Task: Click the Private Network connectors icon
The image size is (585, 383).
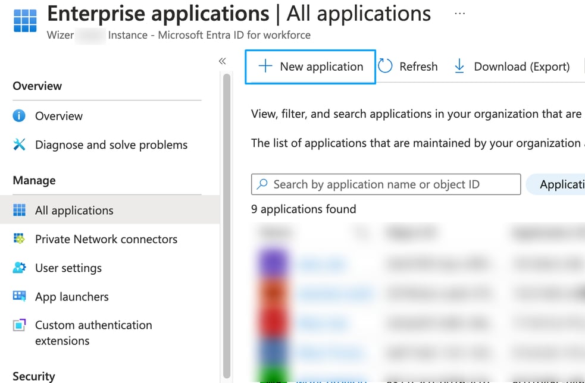Action: 18,239
